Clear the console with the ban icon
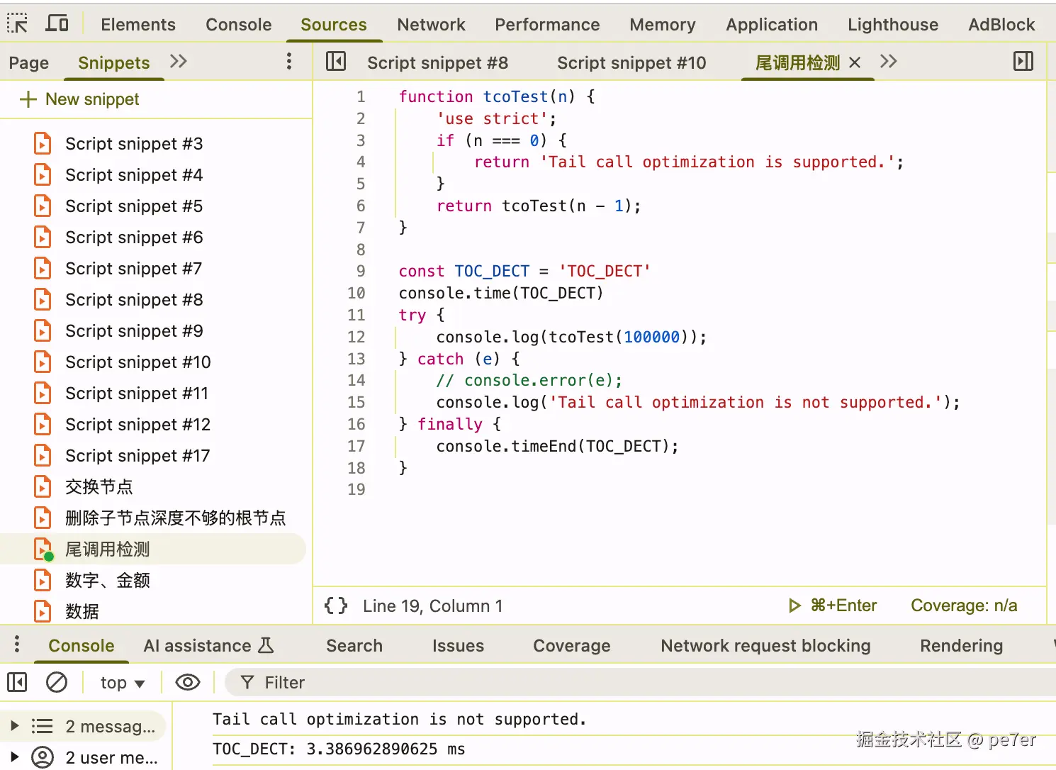 tap(57, 682)
